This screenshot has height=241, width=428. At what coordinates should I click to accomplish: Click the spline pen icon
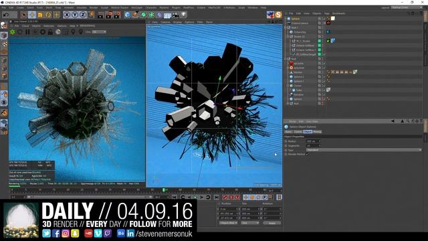tap(135, 15)
